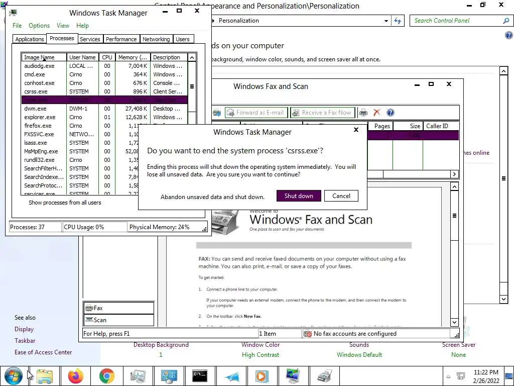Click scroll-up arrow of fax preview pane
The height and width of the screenshot is (386, 514).
[x=454, y=187]
